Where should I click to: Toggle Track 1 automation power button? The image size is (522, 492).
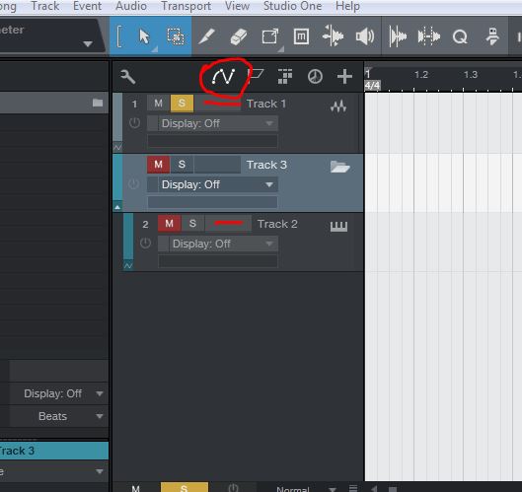click(134, 123)
